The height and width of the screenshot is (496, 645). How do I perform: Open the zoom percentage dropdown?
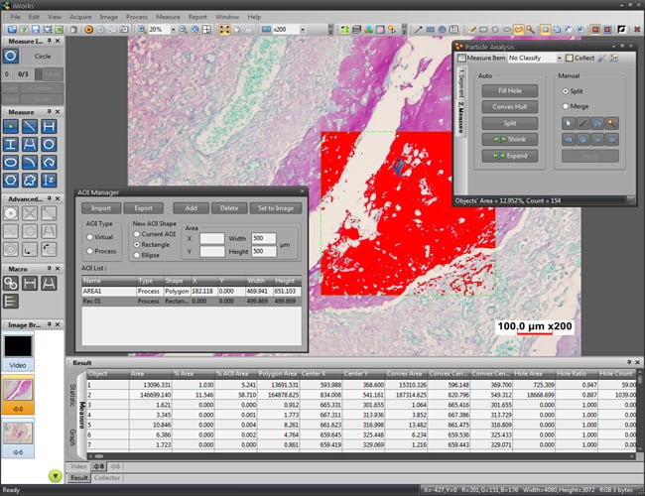click(x=174, y=29)
